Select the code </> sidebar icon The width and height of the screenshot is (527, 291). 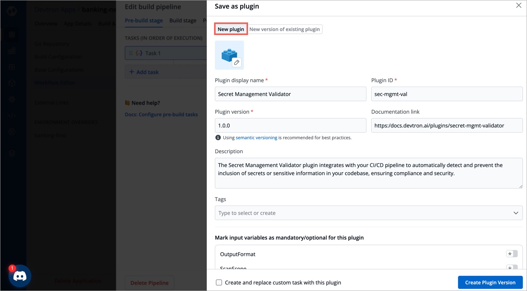pyautogui.click(x=11, y=116)
